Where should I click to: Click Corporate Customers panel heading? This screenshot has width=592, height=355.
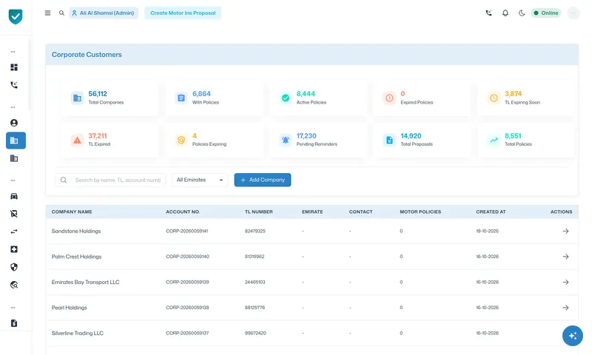pos(87,55)
